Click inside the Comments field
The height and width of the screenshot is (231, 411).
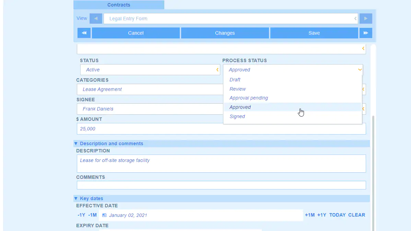click(221, 185)
